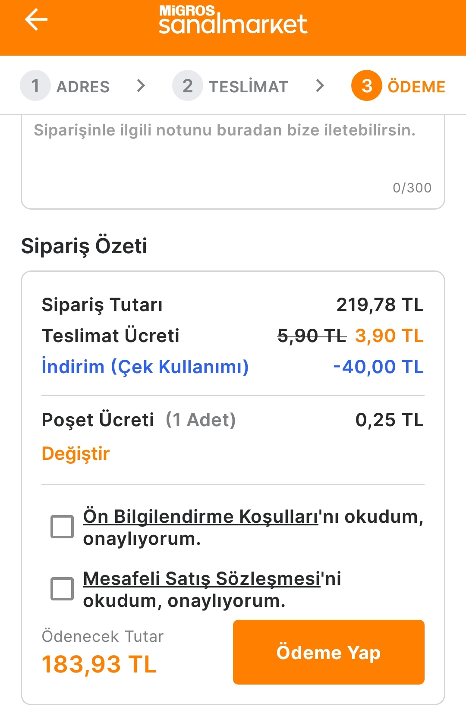
Task: Tap the Değiştir link under Poşet Ücreti
Action: pyautogui.click(x=76, y=454)
